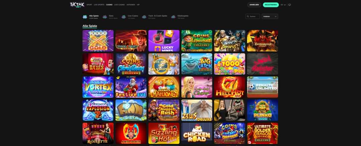
Task: Open the Live-Casino menu item
Action: [x=119, y=5]
